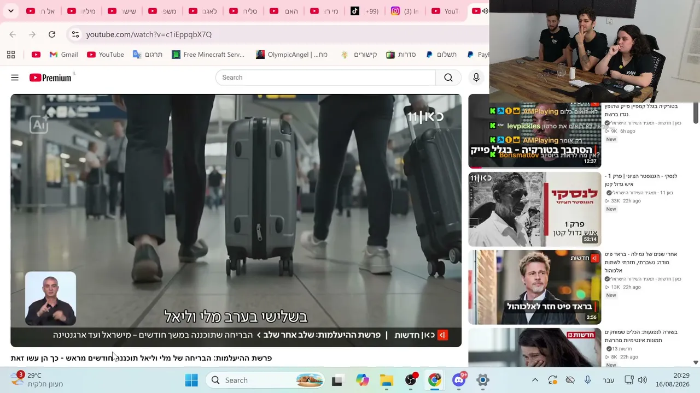Open volume controls from system tray
The height and width of the screenshot is (393, 700).
tap(642, 380)
